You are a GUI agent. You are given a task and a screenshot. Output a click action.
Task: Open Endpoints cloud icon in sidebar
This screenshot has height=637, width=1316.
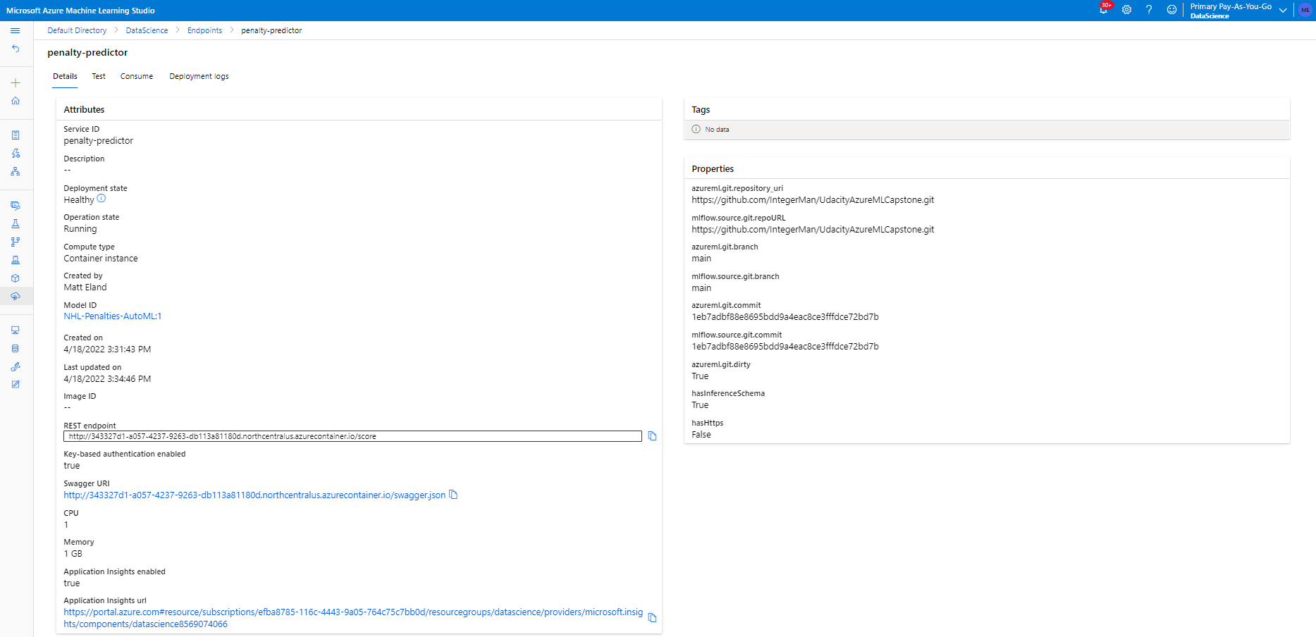[x=15, y=296]
